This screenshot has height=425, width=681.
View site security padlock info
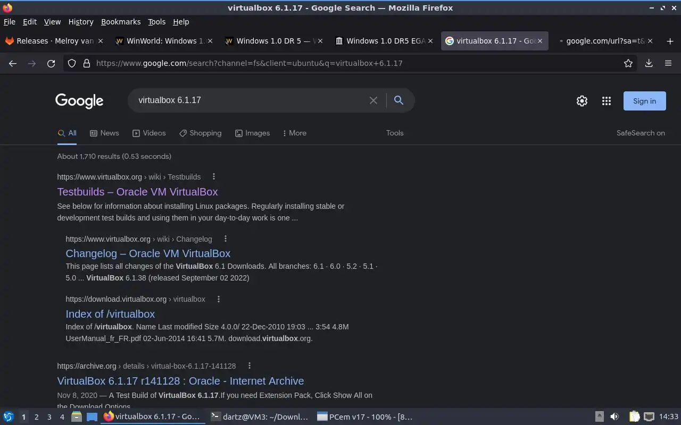(x=86, y=63)
